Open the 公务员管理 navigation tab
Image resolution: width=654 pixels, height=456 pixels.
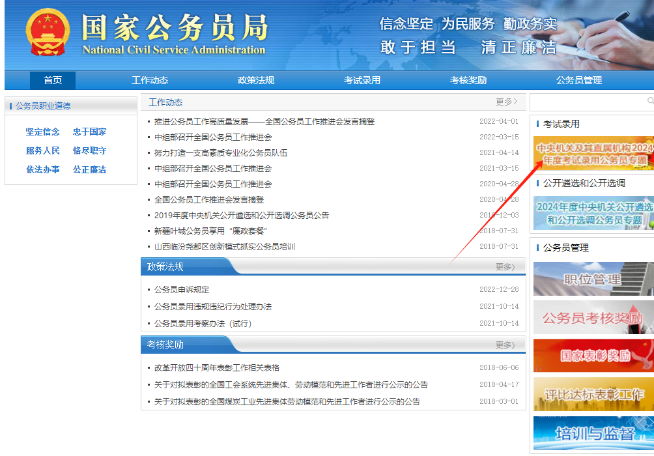click(578, 80)
